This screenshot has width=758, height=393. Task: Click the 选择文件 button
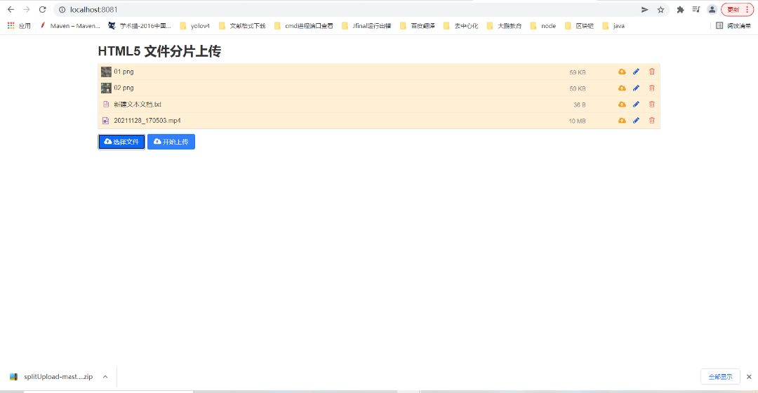(121, 142)
